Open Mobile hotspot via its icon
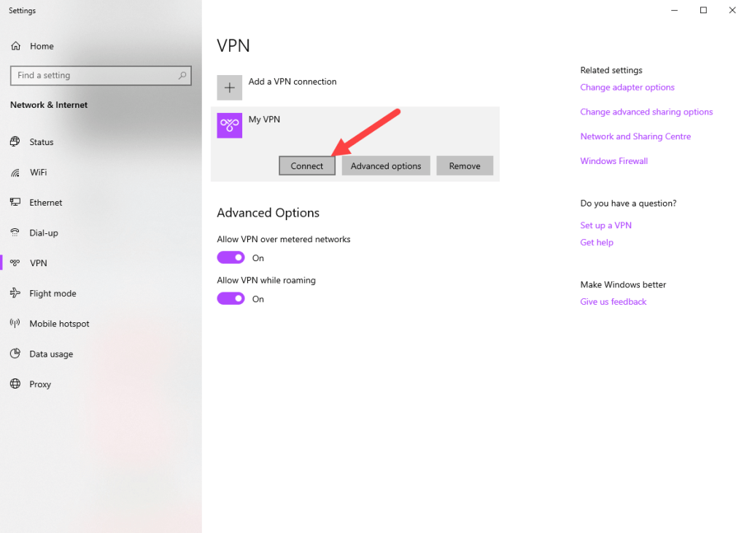Image resolution: width=747 pixels, height=533 pixels. tap(15, 324)
